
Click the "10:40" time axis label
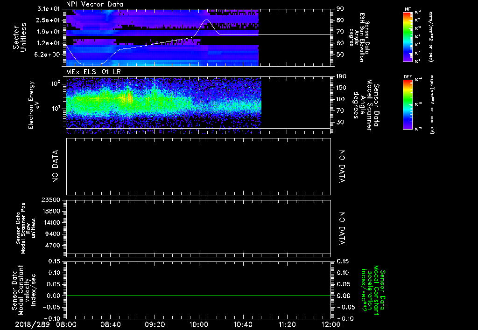243,324
